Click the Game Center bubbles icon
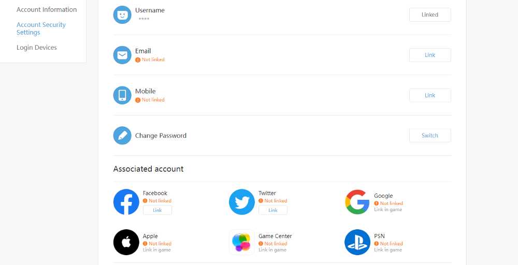Image resolution: width=518 pixels, height=265 pixels. pyautogui.click(x=242, y=242)
